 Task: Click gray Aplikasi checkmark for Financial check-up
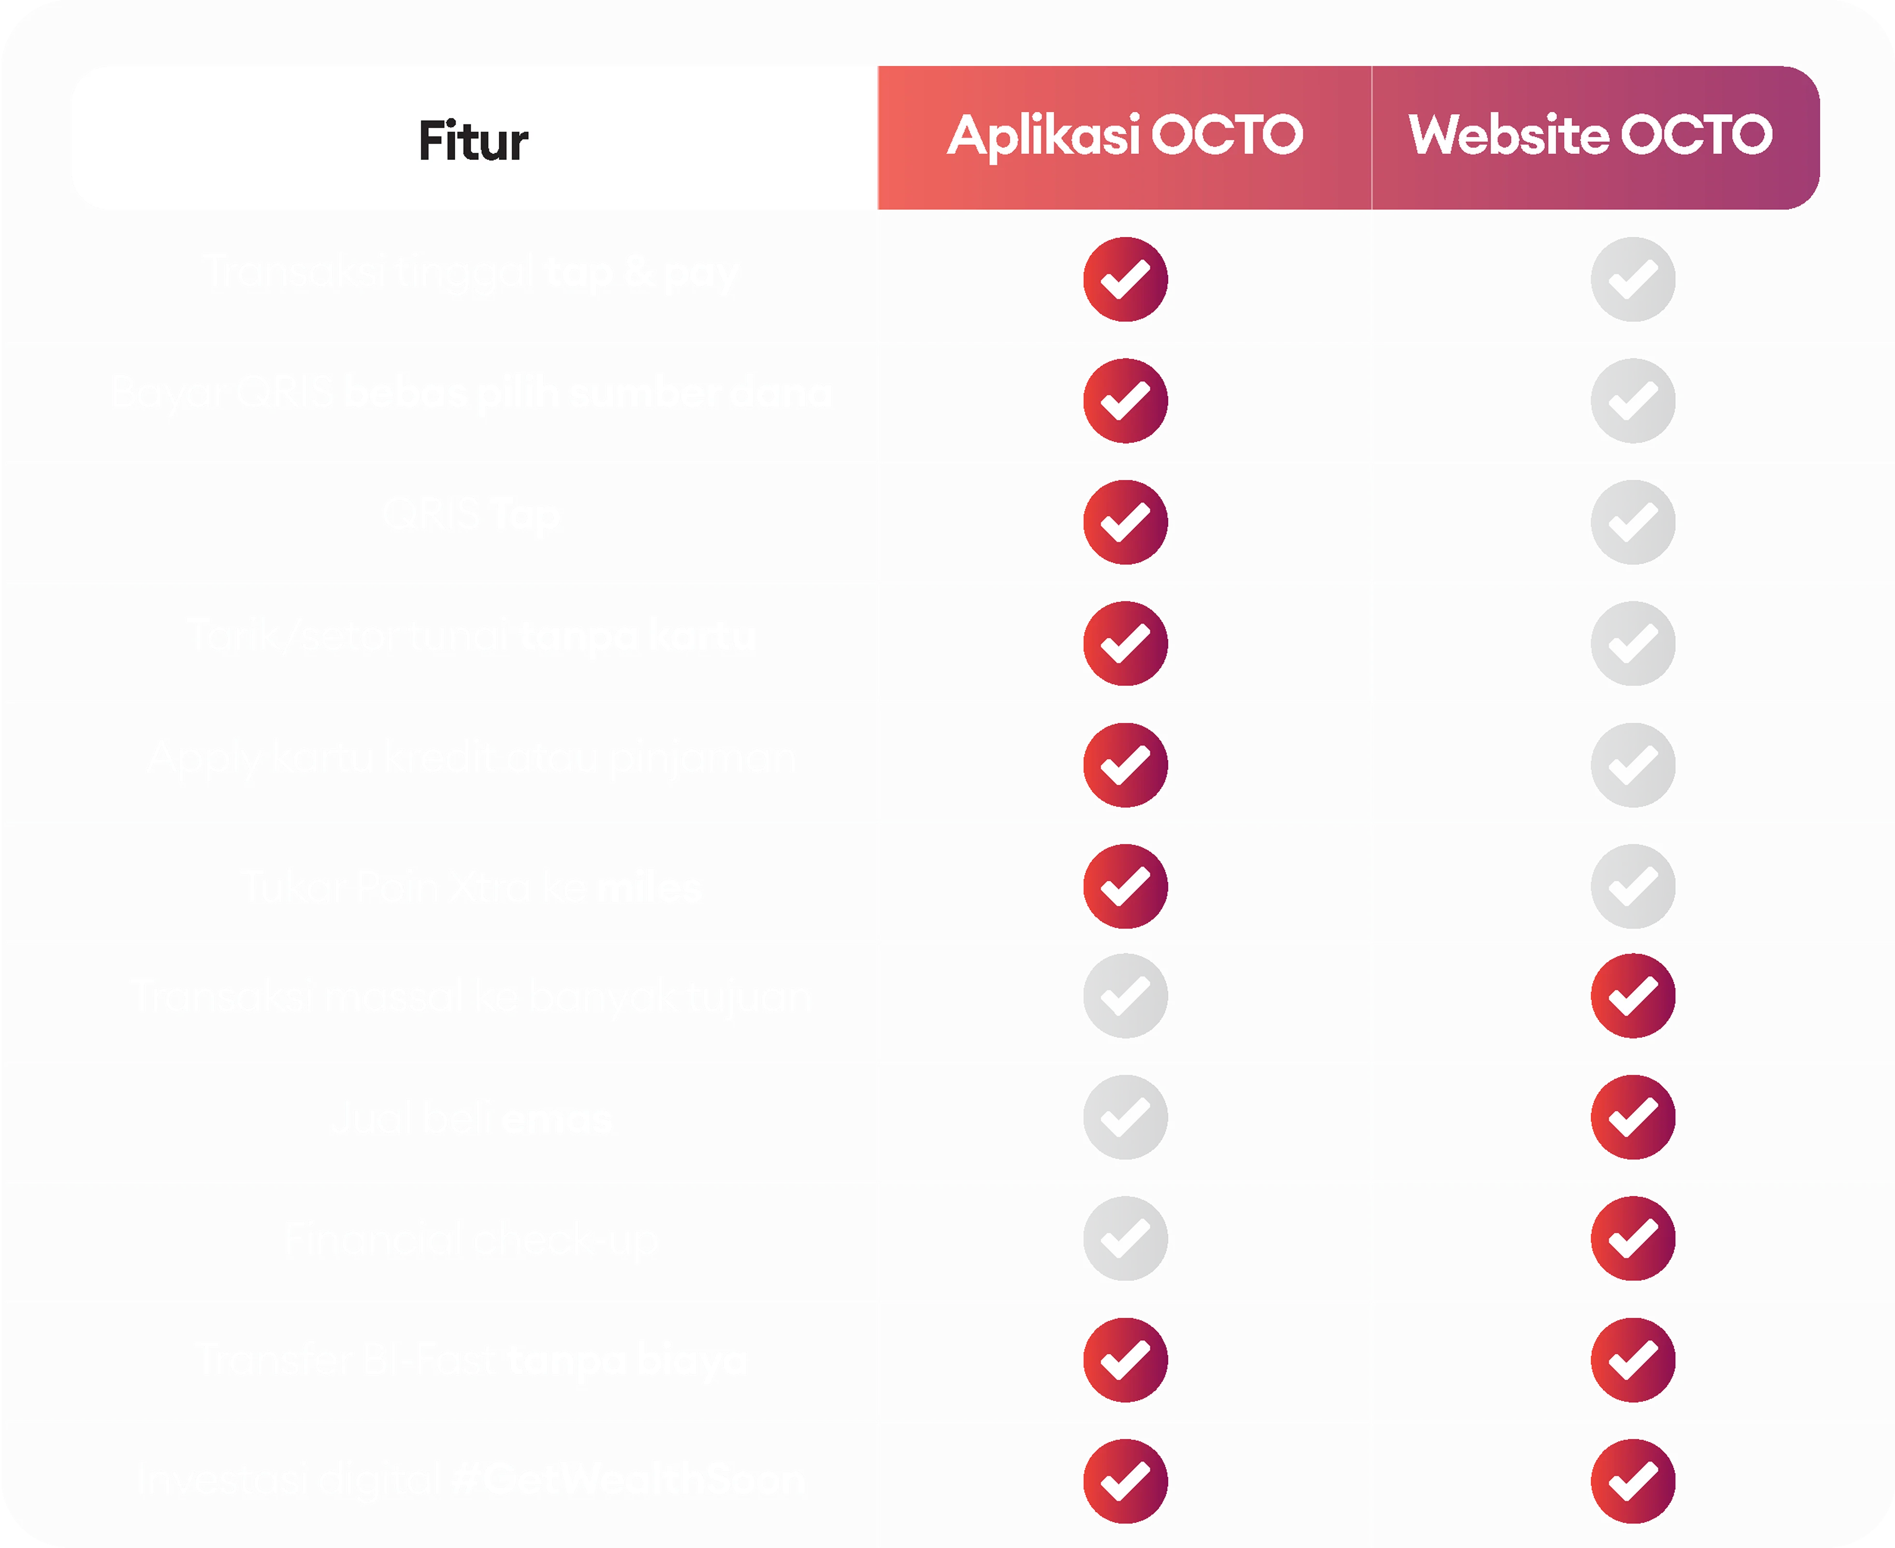(x=1125, y=1238)
